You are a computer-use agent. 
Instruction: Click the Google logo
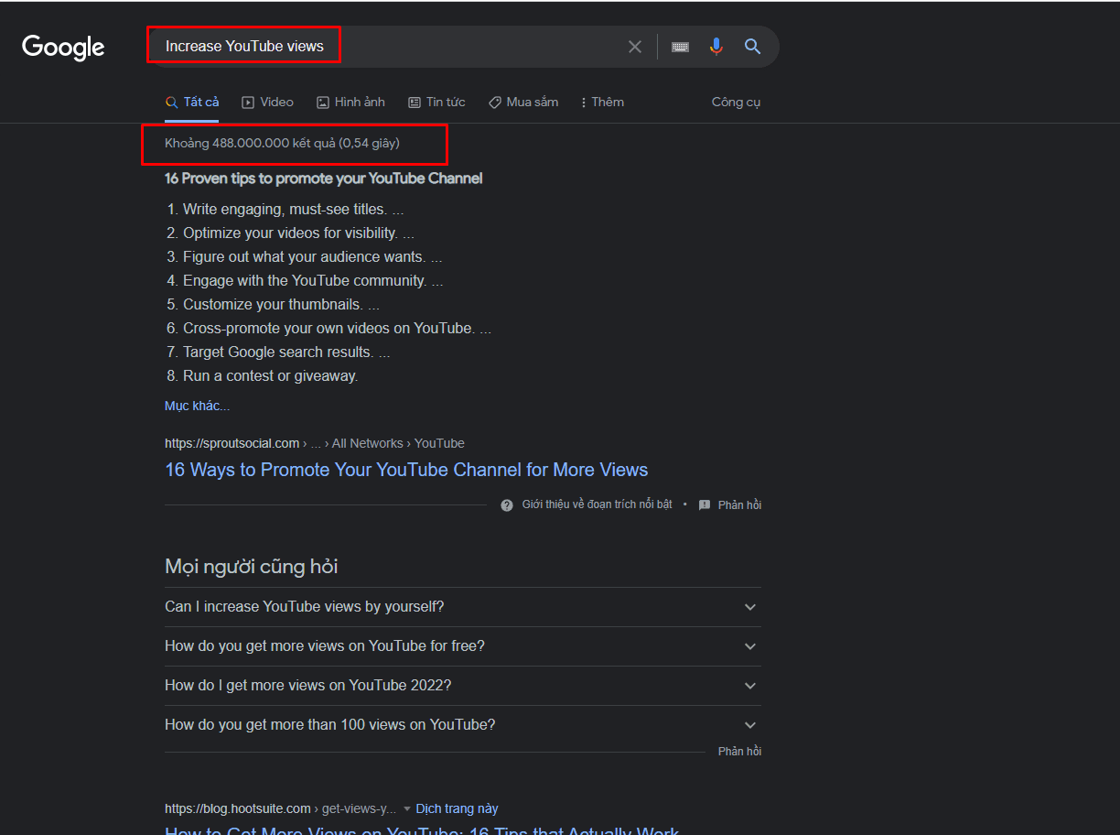tap(63, 47)
